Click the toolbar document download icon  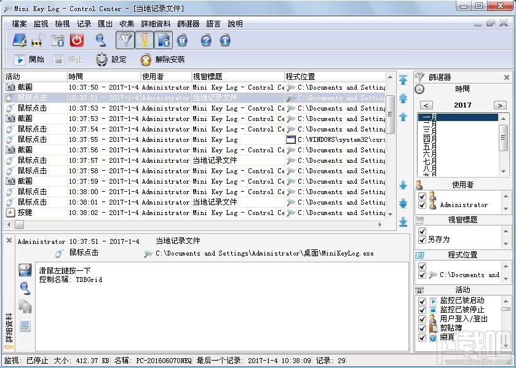click(x=163, y=41)
